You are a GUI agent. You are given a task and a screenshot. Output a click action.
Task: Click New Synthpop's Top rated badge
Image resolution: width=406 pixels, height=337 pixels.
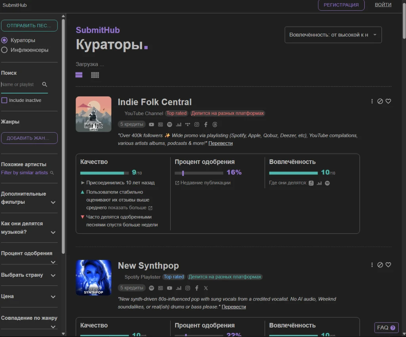click(x=174, y=277)
